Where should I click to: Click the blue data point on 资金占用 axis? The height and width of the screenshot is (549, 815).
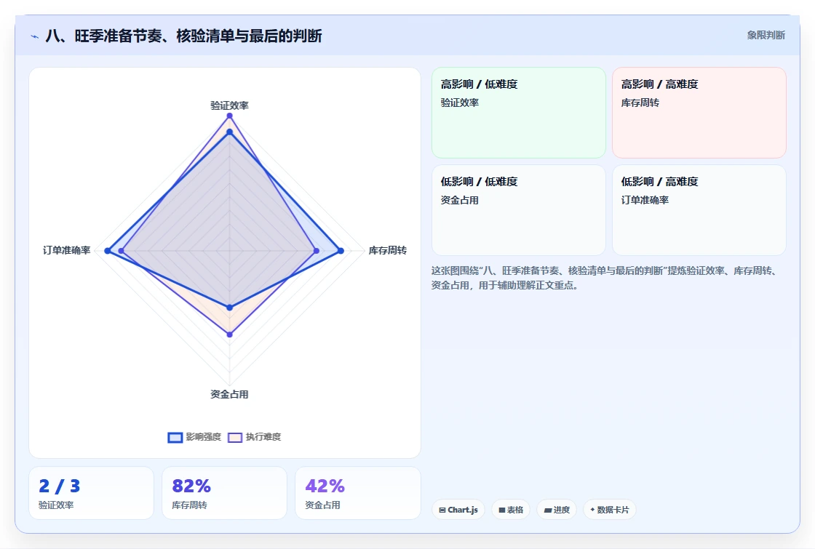pyautogui.click(x=229, y=308)
